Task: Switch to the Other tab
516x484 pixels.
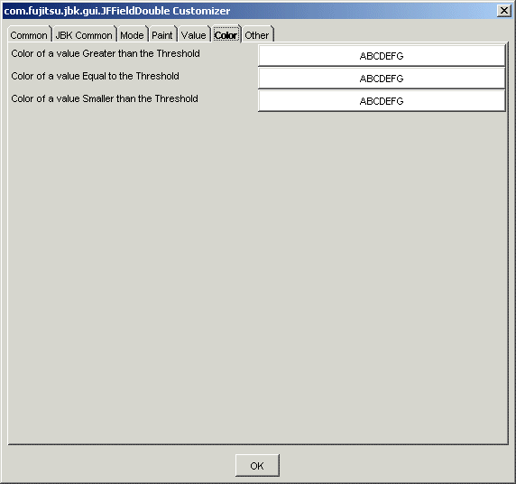Action: [257, 34]
